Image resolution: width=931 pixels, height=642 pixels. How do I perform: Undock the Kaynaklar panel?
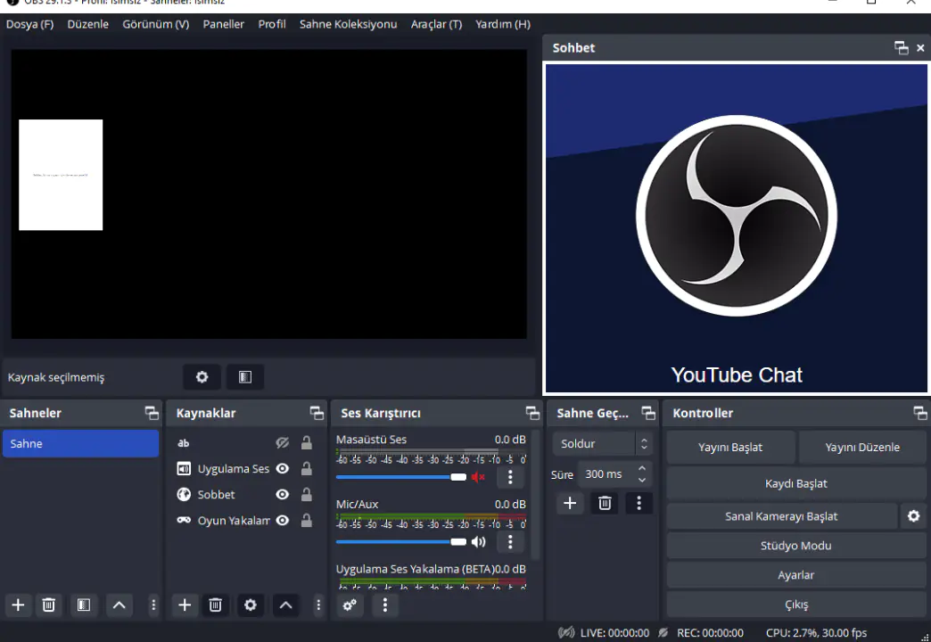317,414
